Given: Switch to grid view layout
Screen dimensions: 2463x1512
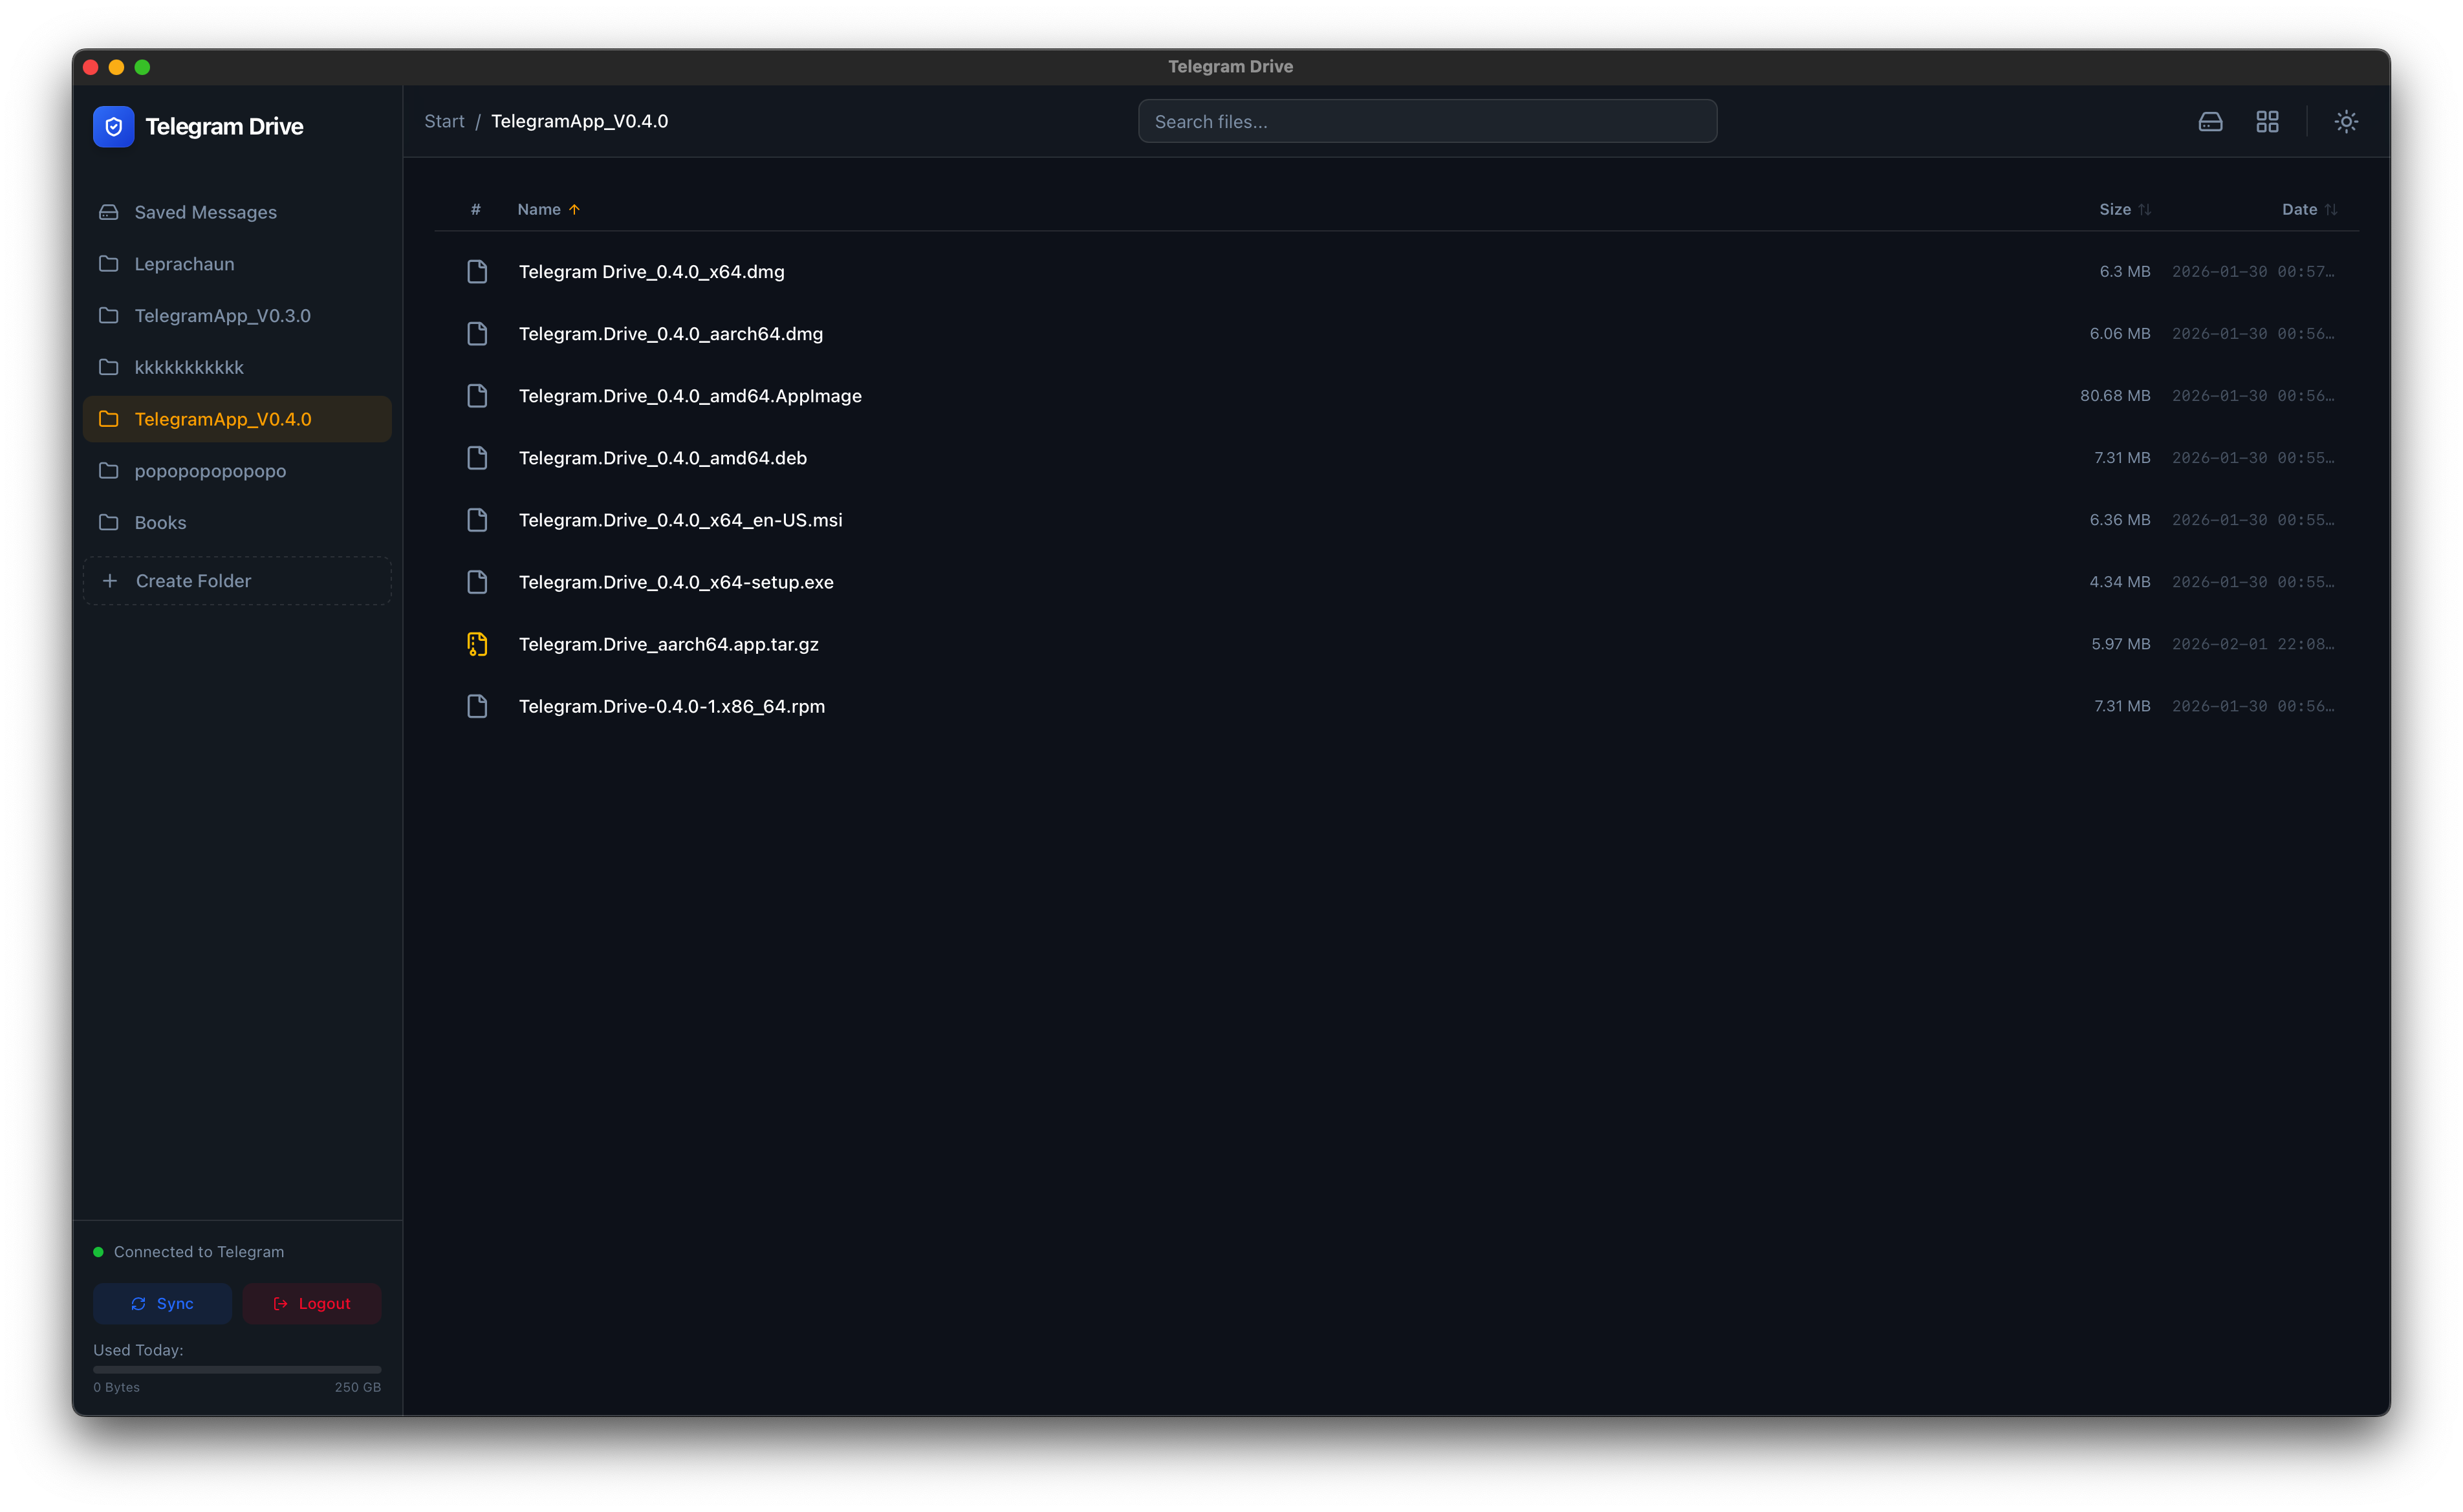Looking at the screenshot, I should [x=2267, y=121].
